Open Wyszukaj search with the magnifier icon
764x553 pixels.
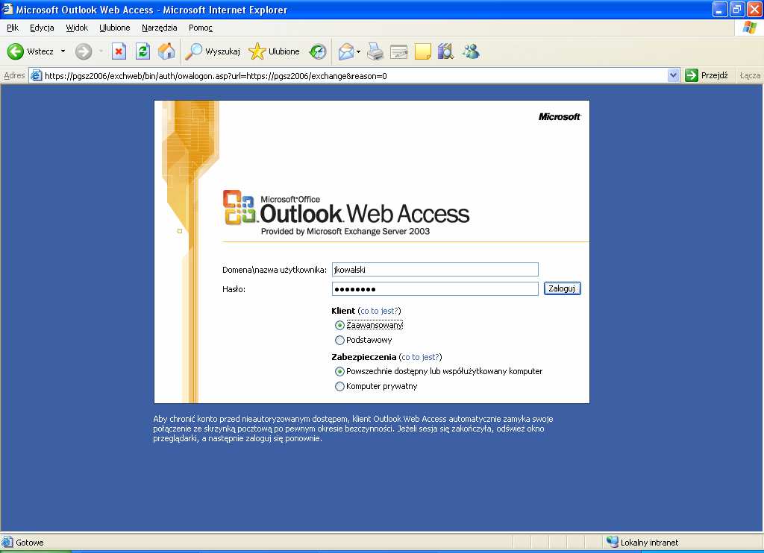pos(193,51)
